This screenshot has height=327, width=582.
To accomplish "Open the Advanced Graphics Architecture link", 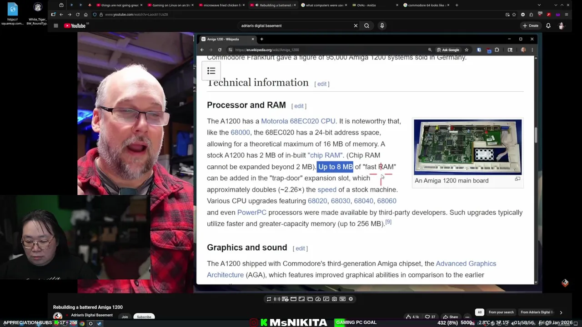I will click(351, 269).
